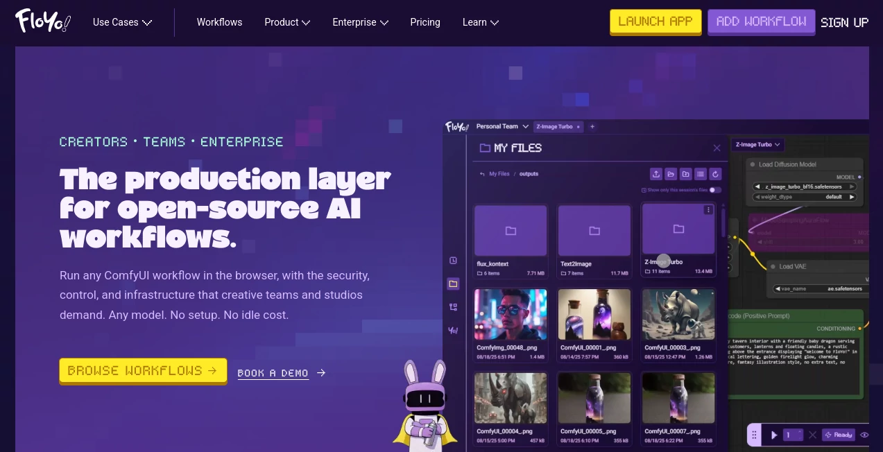This screenshot has width=883, height=452.
Task: Click the open folder icon in My Files toolbar
Action: pyautogui.click(x=671, y=174)
